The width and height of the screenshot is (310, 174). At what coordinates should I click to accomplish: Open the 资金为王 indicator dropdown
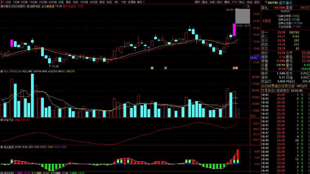point(2,120)
